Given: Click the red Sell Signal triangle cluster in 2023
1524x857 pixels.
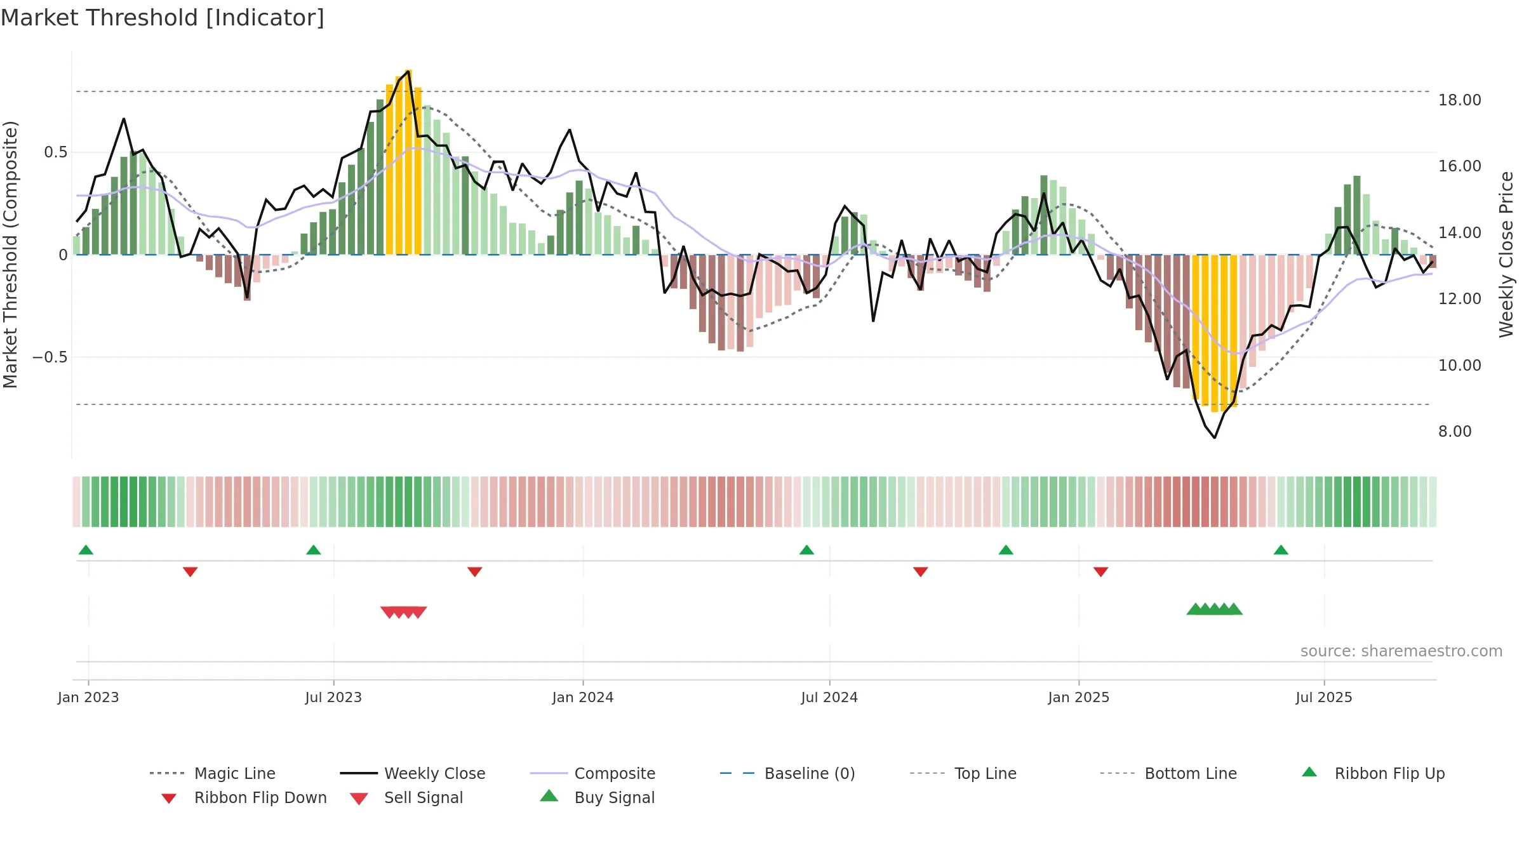Looking at the screenshot, I should tap(404, 612).
